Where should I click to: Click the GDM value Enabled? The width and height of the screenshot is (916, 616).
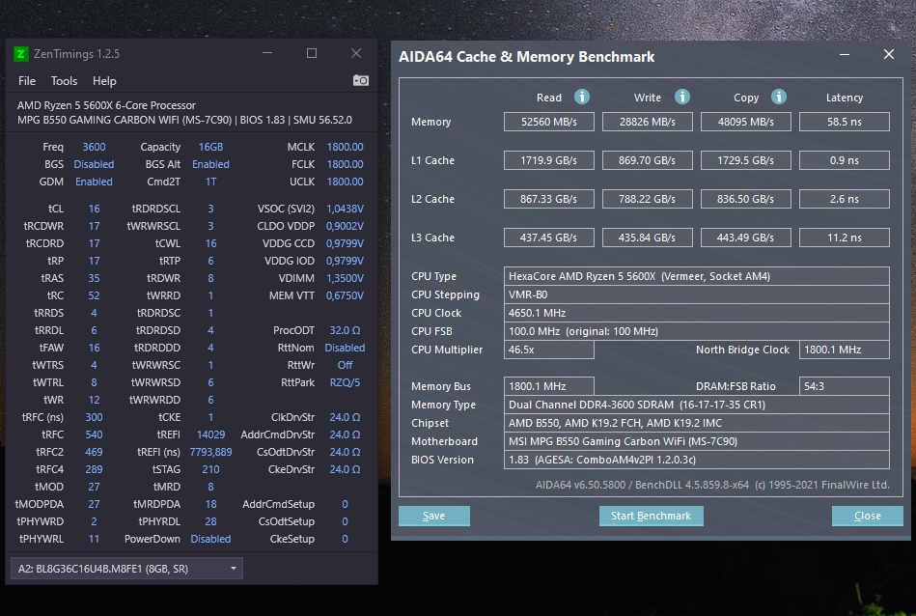point(94,182)
